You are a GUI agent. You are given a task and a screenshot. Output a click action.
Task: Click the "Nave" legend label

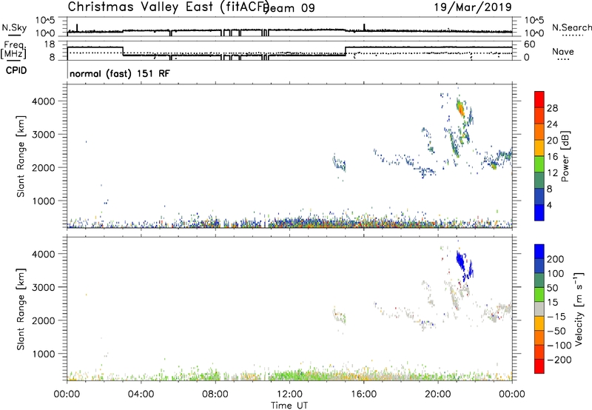tap(562, 51)
